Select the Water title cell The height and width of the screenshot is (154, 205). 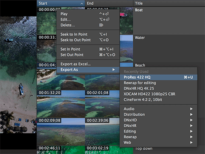[x=169, y=48]
